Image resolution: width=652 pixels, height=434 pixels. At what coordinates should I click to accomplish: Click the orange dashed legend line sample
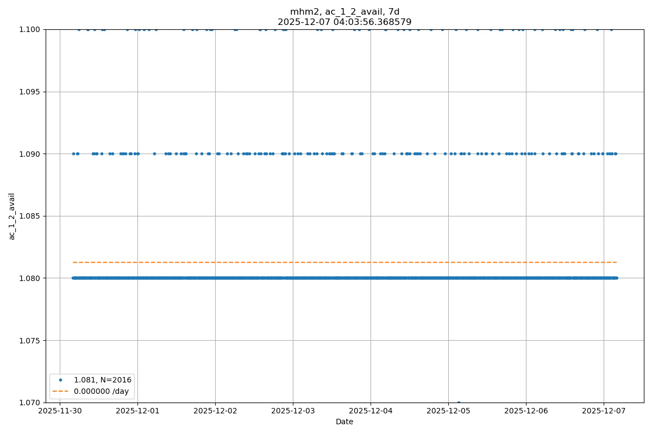point(60,391)
